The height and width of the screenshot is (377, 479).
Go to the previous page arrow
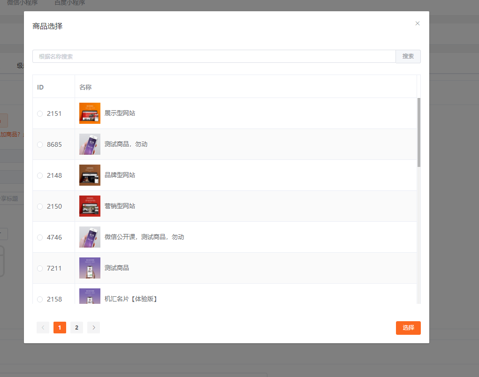(x=43, y=328)
